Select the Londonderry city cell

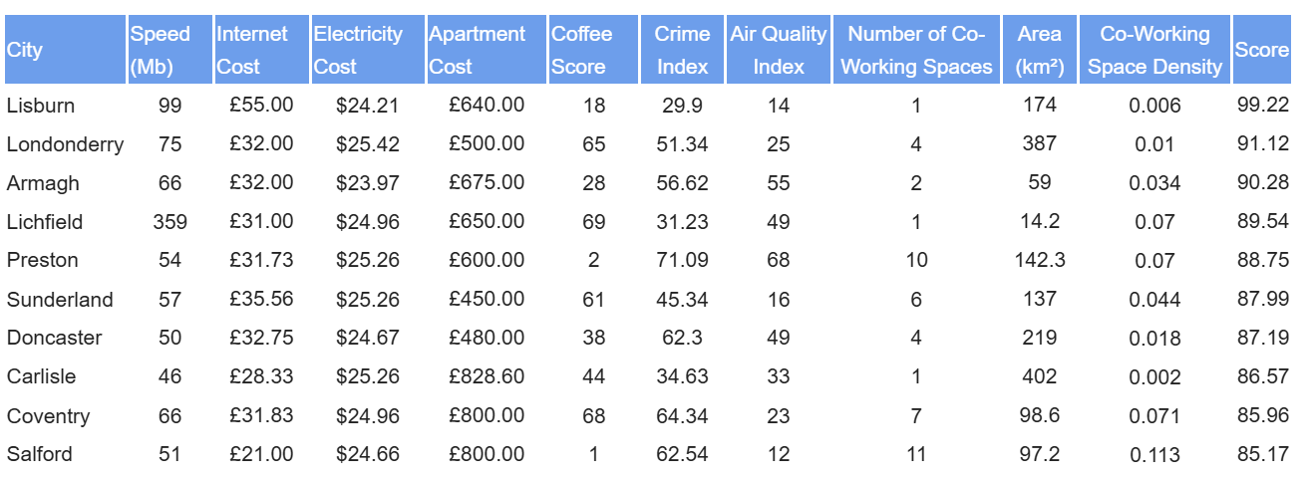pos(66,144)
